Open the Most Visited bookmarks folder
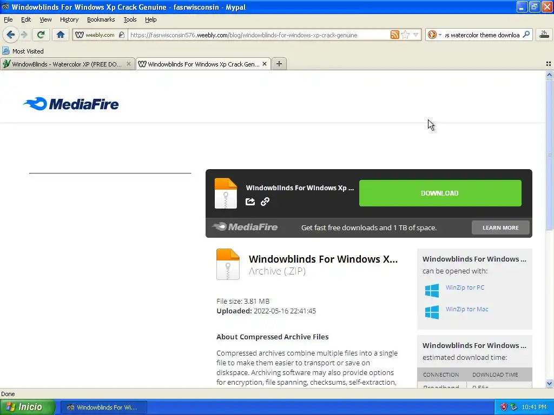The width and height of the screenshot is (554, 415). (23, 51)
